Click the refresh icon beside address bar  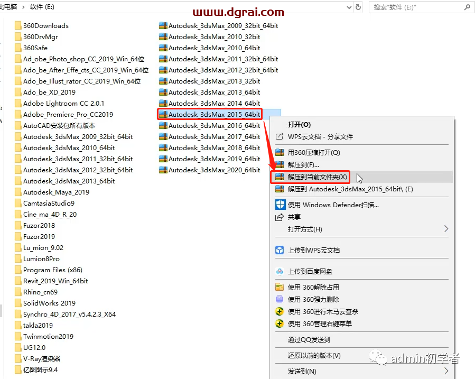click(359, 7)
